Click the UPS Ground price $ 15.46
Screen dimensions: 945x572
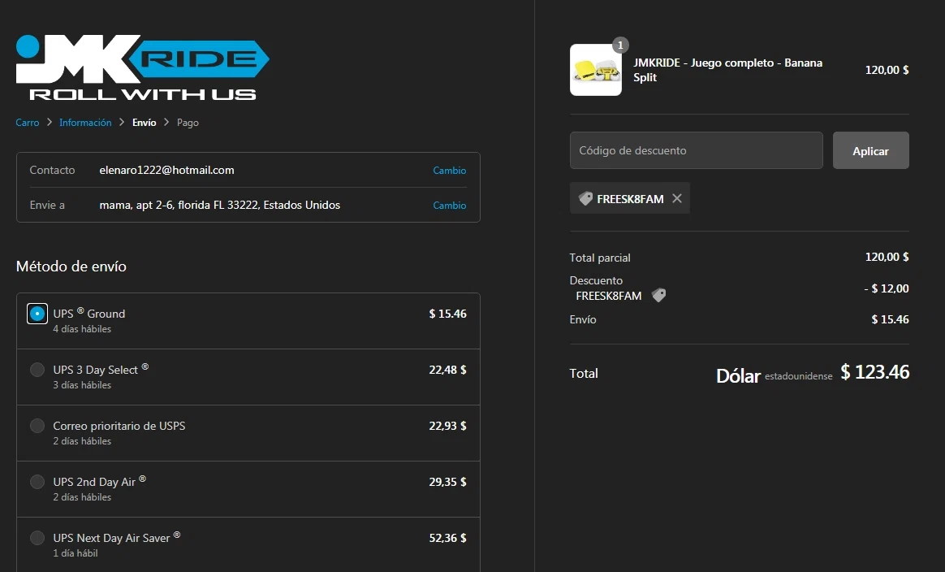click(x=448, y=314)
